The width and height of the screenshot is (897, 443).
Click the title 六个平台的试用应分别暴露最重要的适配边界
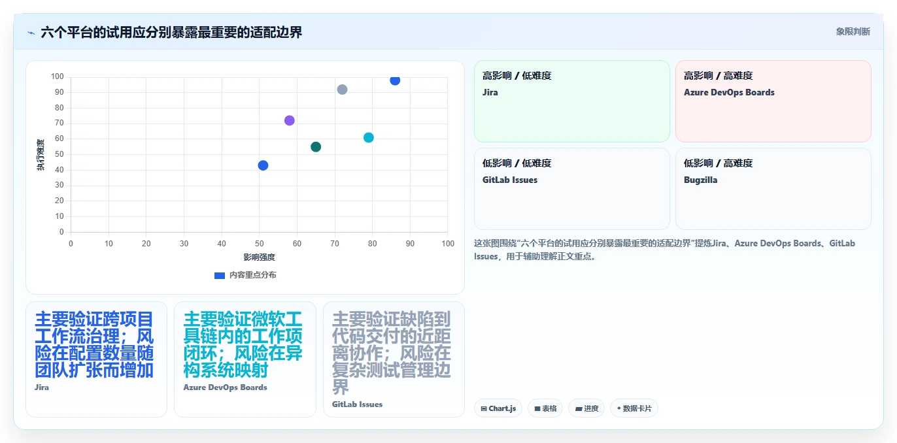click(x=171, y=32)
